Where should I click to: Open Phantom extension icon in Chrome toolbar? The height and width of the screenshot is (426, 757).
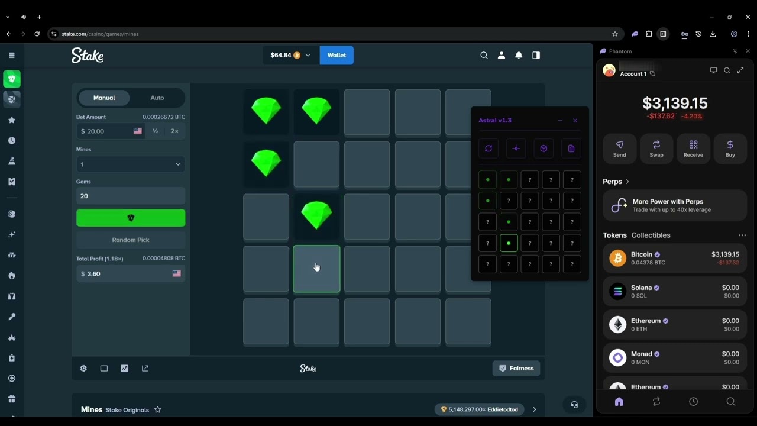click(635, 34)
